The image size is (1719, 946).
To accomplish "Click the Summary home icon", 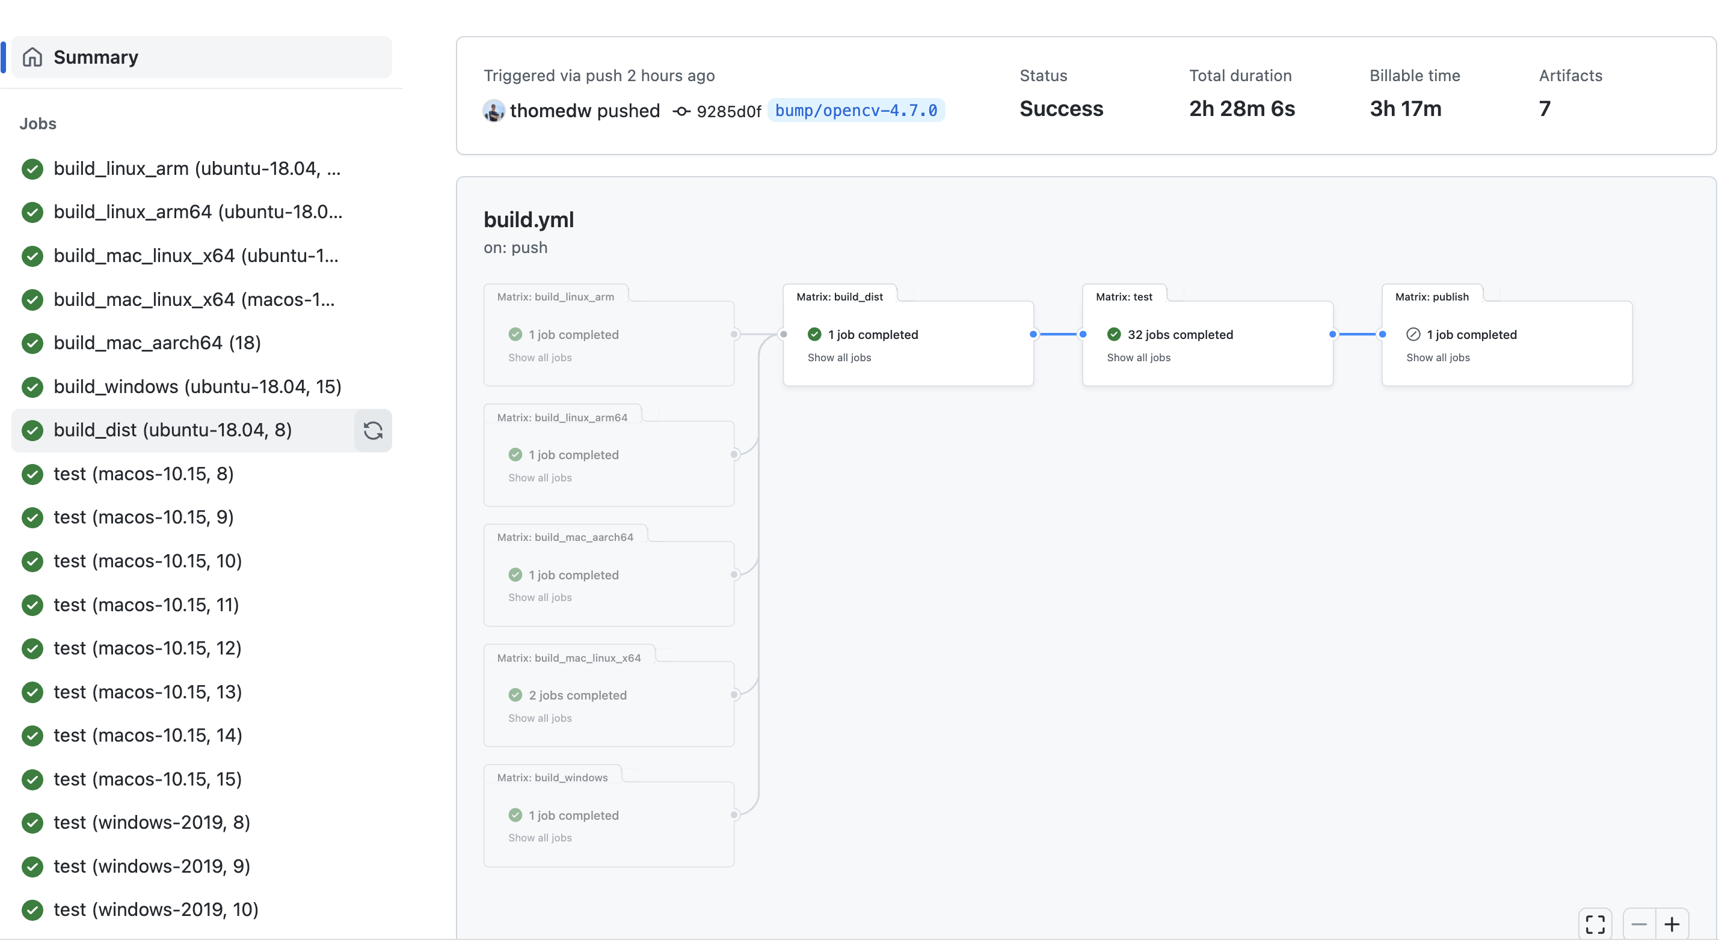I will click(x=32, y=57).
